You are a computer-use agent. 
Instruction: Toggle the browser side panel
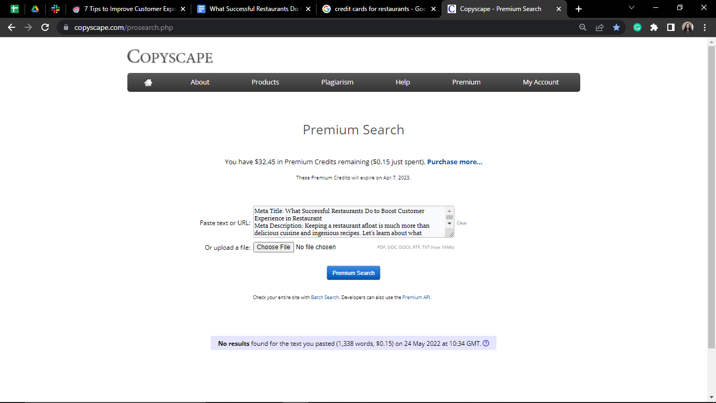point(671,27)
